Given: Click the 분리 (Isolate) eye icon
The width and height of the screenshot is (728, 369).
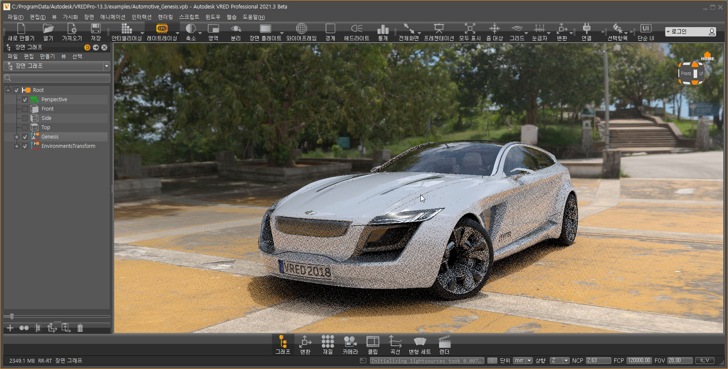Looking at the screenshot, I should (236, 28).
